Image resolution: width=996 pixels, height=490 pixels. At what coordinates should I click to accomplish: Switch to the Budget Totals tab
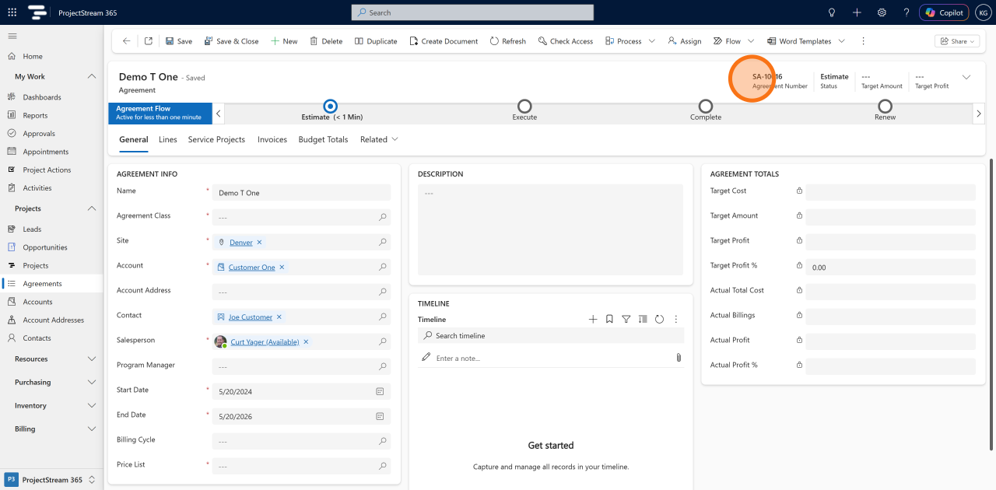click(323, 139)
